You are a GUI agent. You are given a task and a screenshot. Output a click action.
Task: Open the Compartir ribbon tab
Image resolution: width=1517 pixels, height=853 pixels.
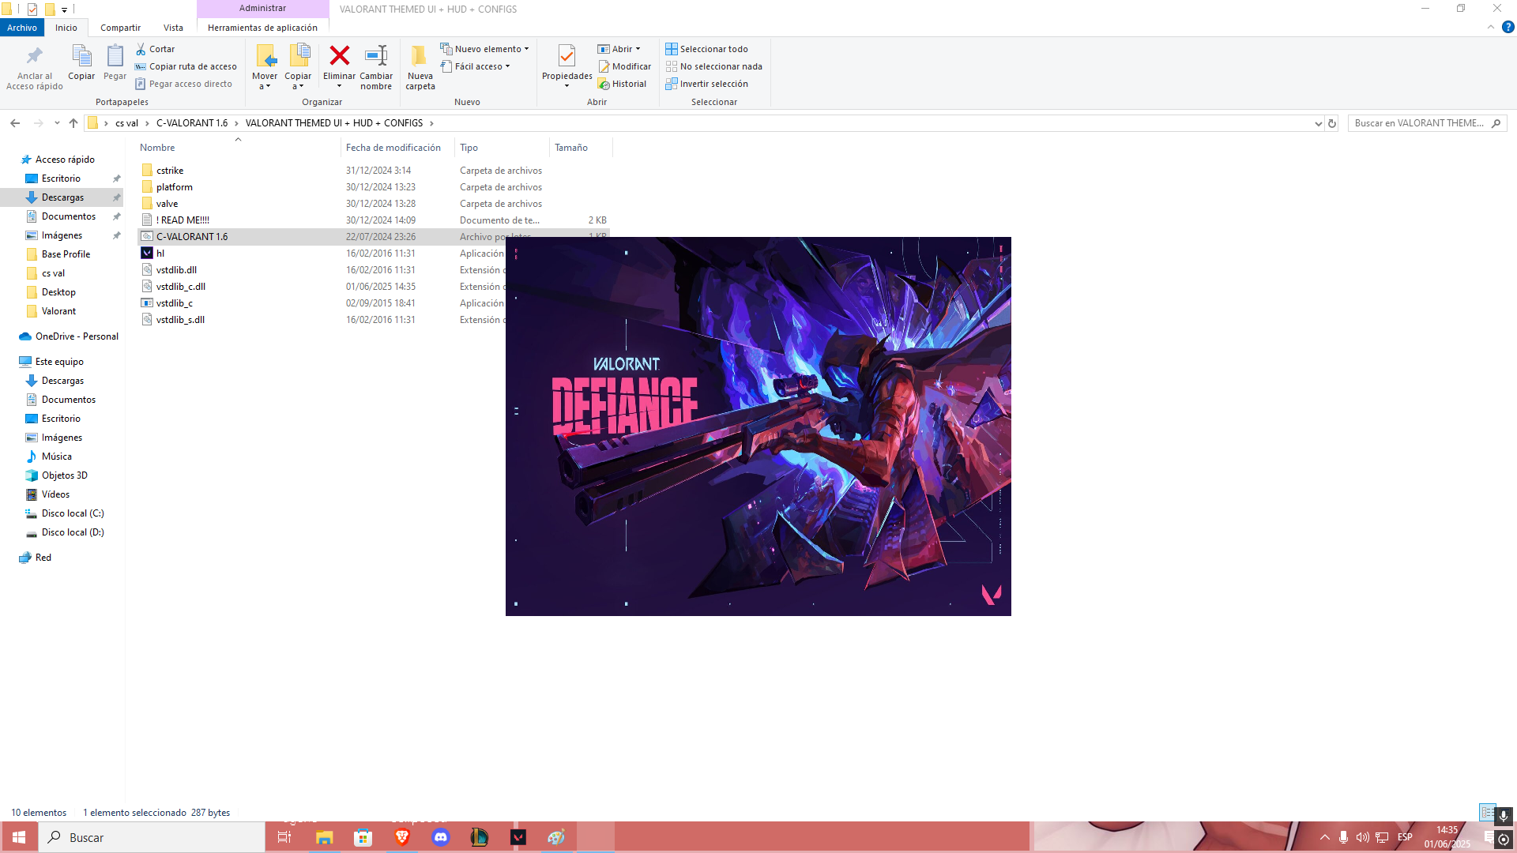click(120, 28)
